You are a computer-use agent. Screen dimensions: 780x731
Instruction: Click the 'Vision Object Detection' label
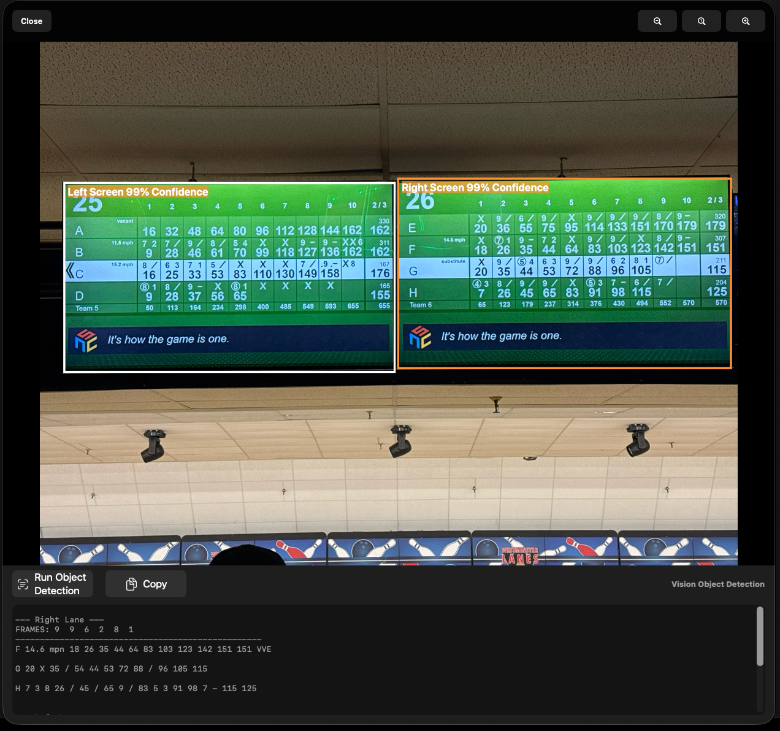[718, 584]
